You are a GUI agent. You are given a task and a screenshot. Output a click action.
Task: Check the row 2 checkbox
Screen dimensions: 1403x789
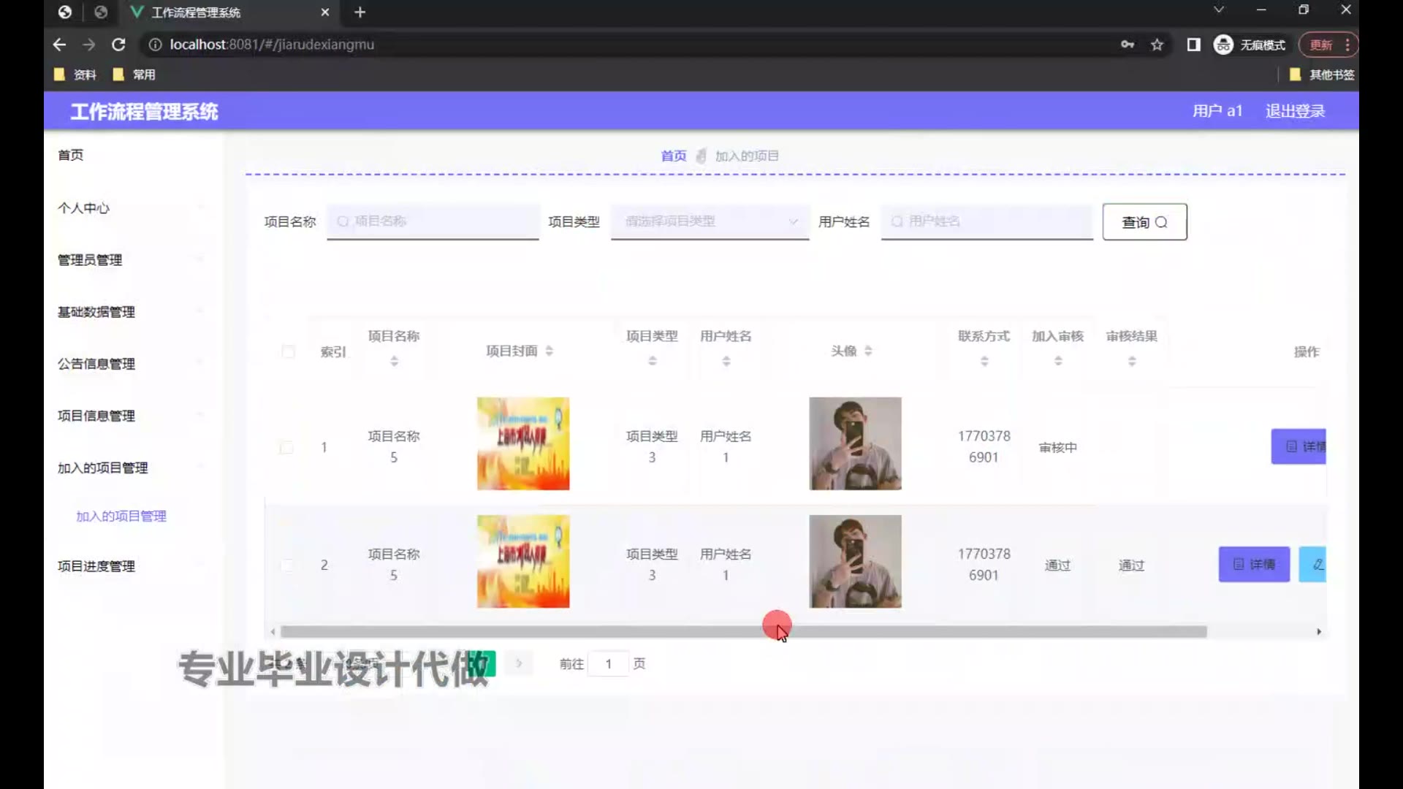(x=286, y=565)
